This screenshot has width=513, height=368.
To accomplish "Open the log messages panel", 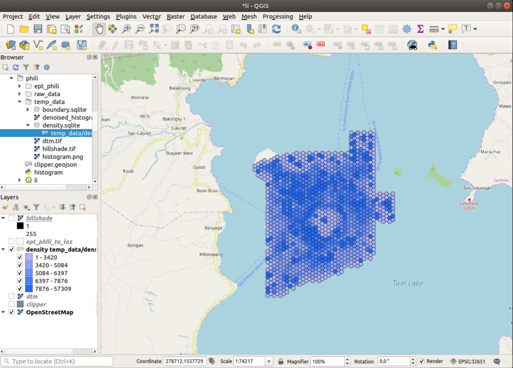I will pos(496,361).
